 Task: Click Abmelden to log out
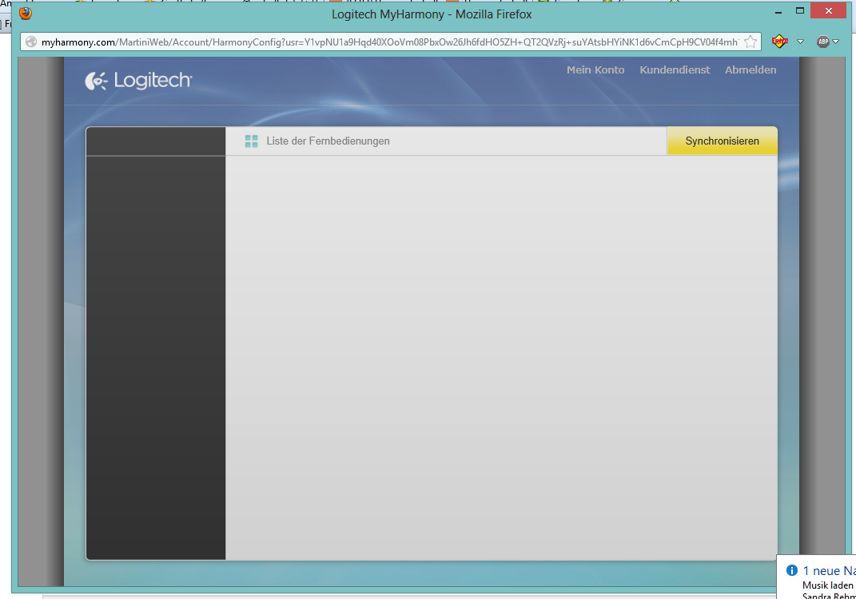(x=750, y=69)
